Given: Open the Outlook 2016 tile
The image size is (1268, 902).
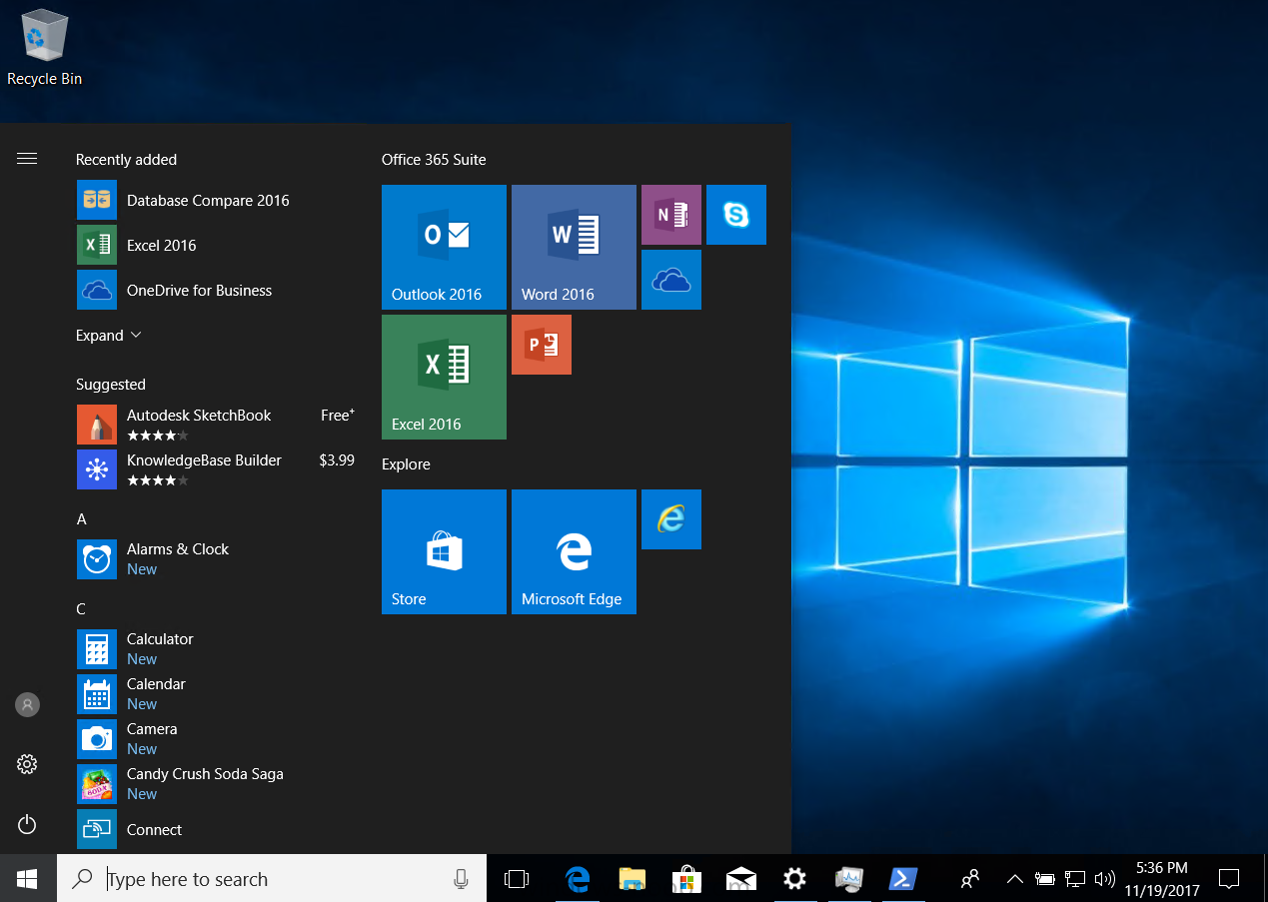Looking at the screenshot, I should click(444, 247).
